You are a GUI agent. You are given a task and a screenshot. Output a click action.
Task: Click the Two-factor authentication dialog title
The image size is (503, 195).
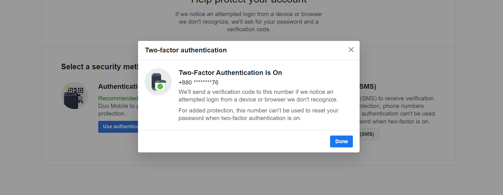tap(186, 50)
